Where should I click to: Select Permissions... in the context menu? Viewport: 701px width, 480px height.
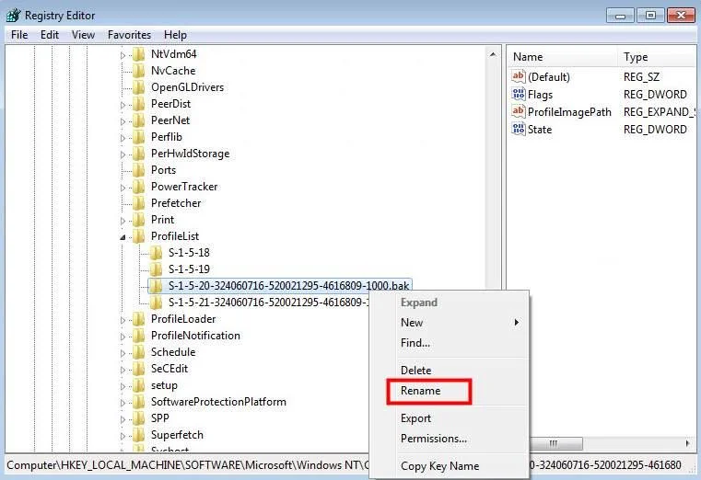(x=434, y=439)
